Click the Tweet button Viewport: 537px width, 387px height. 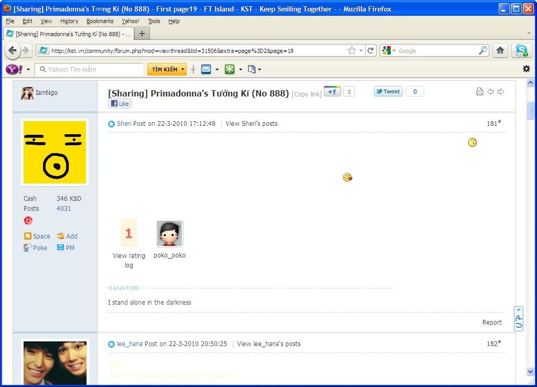tap(388, 91)
